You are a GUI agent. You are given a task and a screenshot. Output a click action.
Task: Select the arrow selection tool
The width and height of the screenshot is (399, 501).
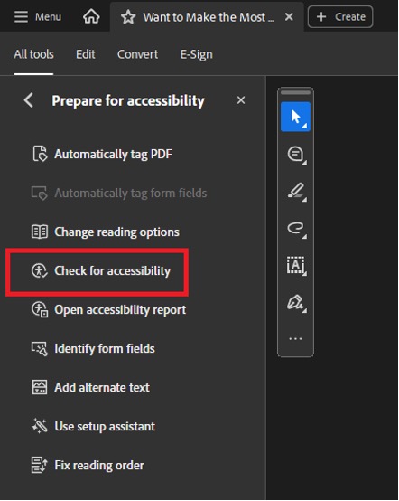pos(295,117)
